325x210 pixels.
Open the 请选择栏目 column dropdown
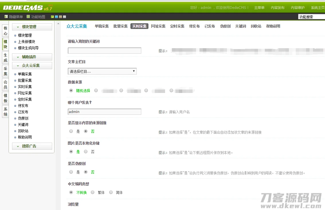click(x=102, y=71)
